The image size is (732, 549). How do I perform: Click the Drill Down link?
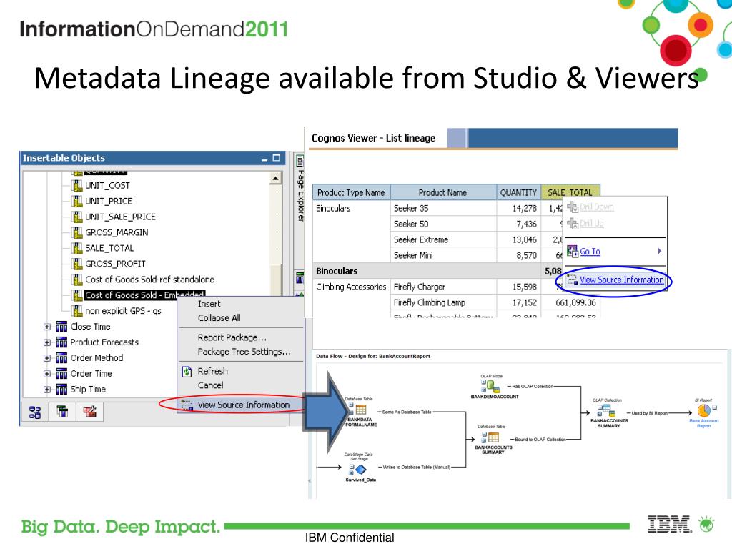[x=597, y=207]
